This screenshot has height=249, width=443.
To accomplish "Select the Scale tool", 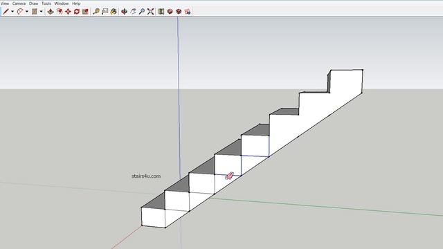I will (x=85, y=12).
